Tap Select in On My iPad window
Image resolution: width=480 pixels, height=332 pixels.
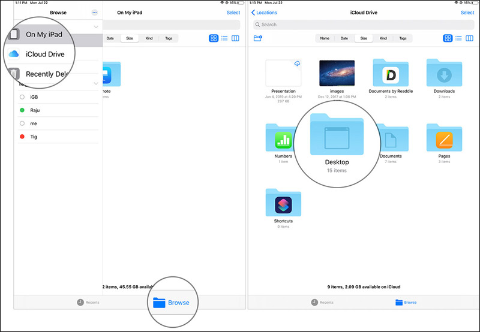point(233,13)
